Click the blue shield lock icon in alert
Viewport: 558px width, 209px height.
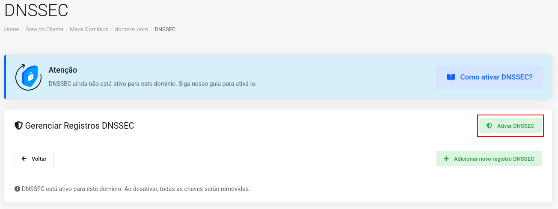tap(29, 77)
